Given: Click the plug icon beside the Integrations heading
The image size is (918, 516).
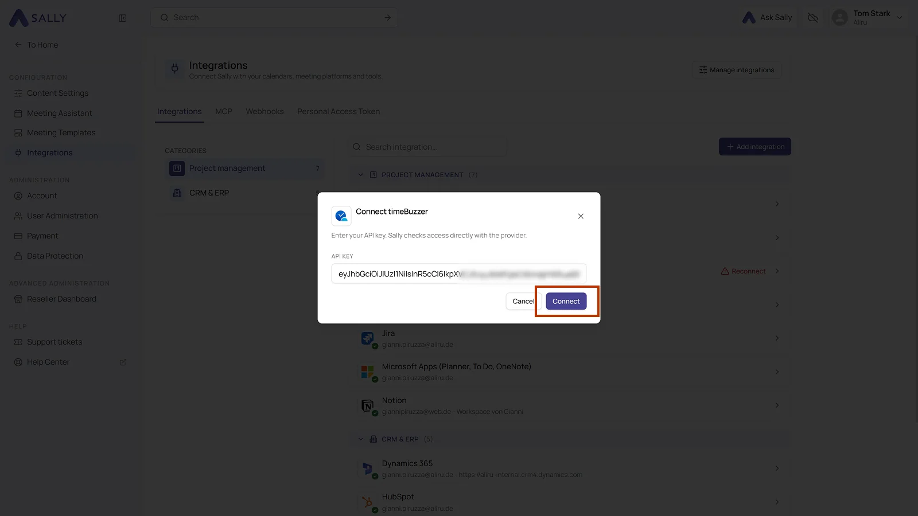Looking at the screenshot, I should tap(175, 69).
